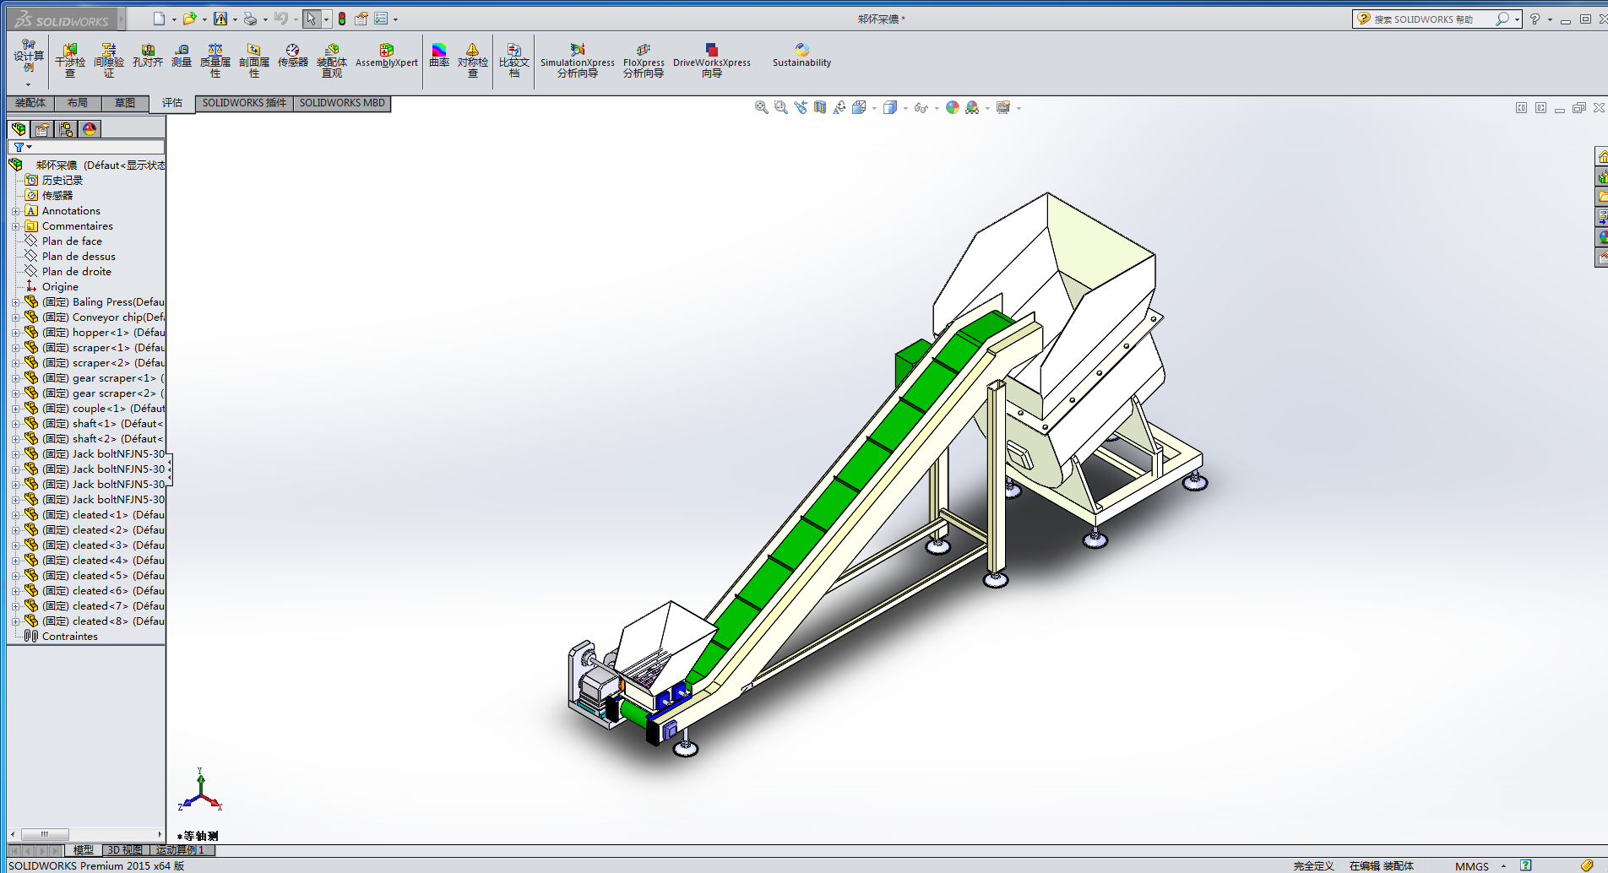Click the Zoom to Fit icon
The image size is (1608, 873).
click(x=761, y=108)
